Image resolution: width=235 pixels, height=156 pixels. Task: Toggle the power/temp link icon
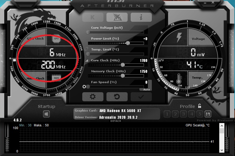click(86, 49)
